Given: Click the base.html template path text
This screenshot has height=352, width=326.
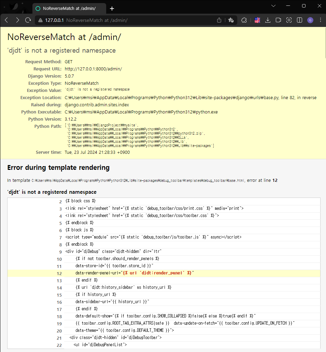Looking at the screenshot, I should click(x=138, y=180).
